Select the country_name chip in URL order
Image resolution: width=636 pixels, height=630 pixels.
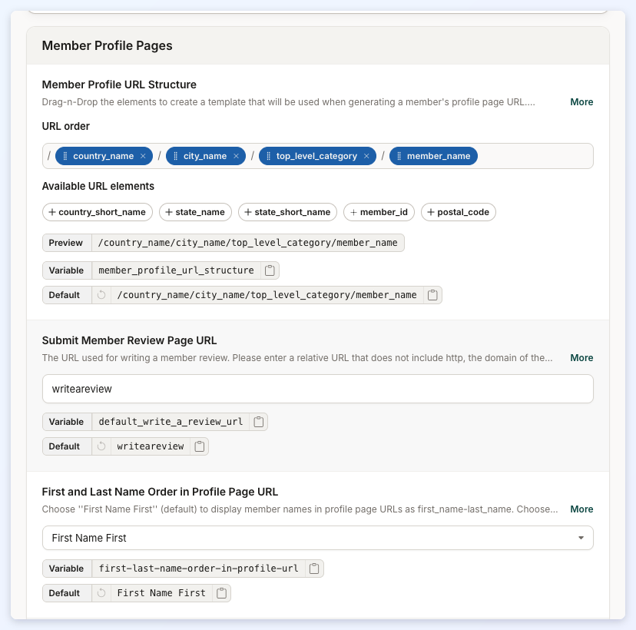(104, 156)
